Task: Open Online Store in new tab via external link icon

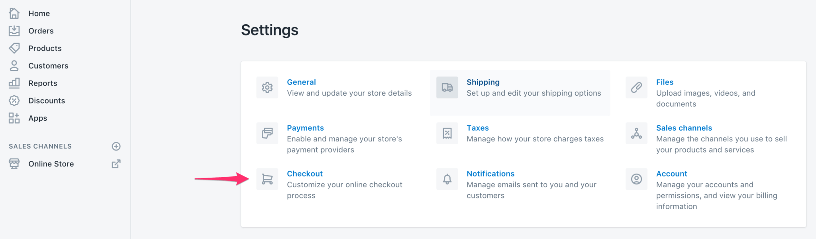Action: click(116, 164)
